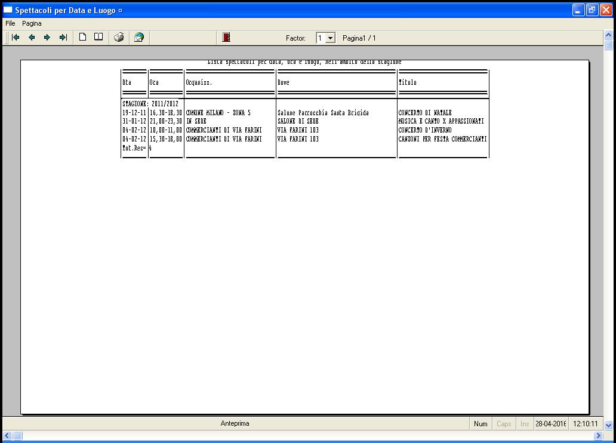Click the CONCERTO D'INVERNO title
This screenshot has width=616, height=443.
tap(425, 130)
